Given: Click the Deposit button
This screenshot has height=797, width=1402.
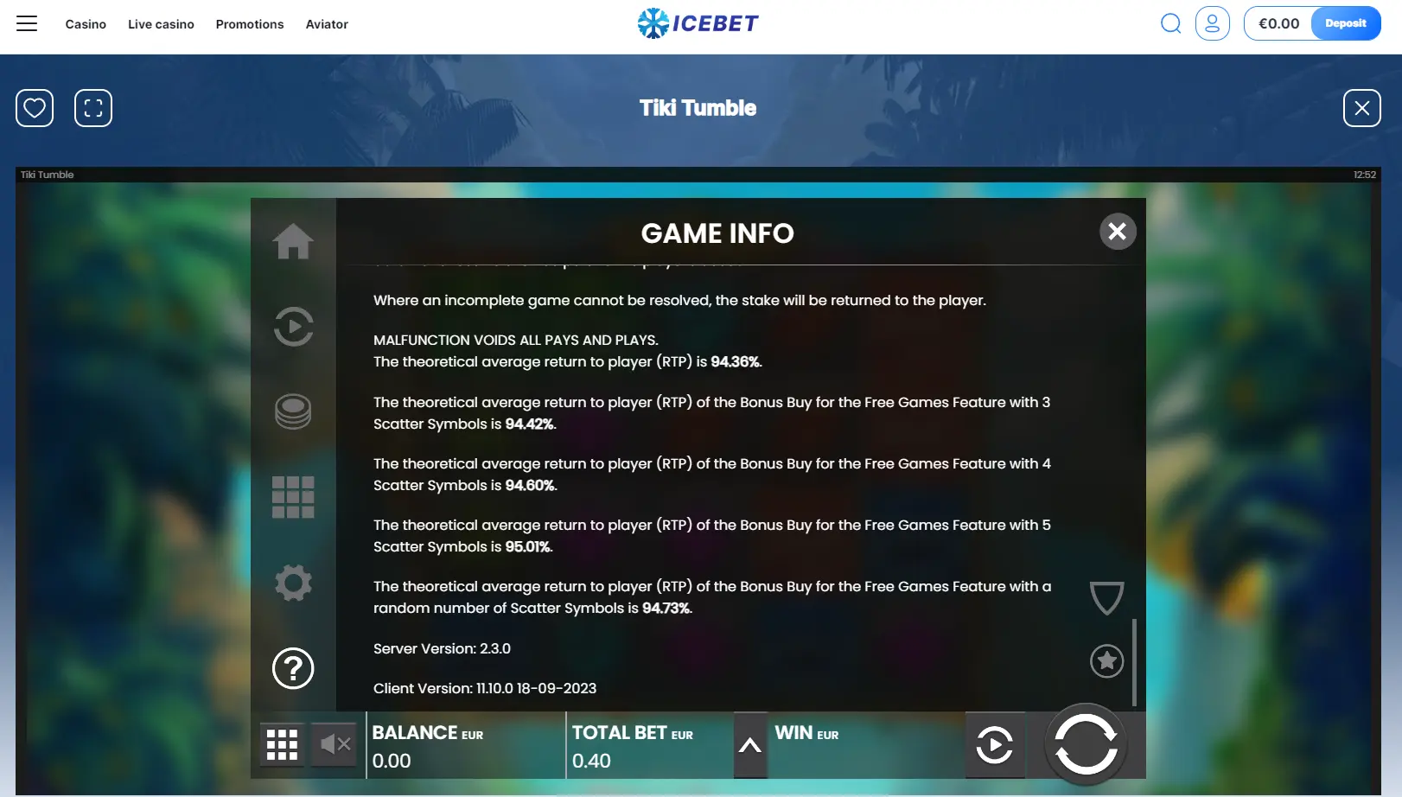Looking at the screenshot, I should click(1345, 23).
